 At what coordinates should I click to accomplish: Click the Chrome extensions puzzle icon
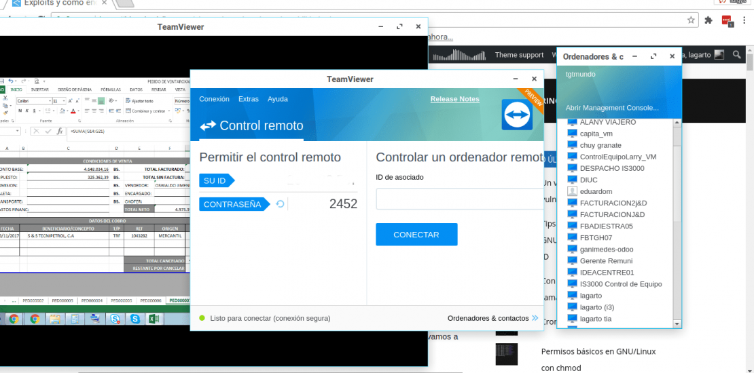709,20
